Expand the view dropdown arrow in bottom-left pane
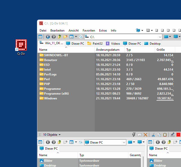Image resolution: width=181 pixels, height=167 pixels. coord(76,142)
